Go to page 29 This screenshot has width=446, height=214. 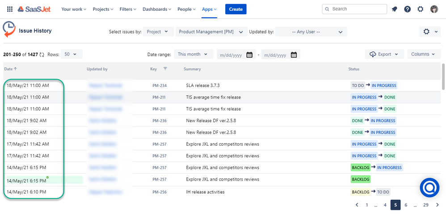[x=425, y=205]
